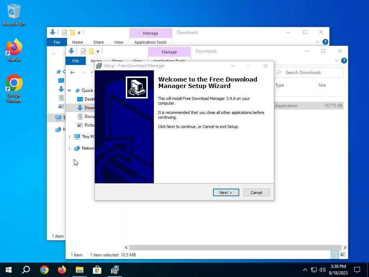Click the New folder icon in the front window's quick access toolbar
The image size is (369, 277).
(91, 51)
